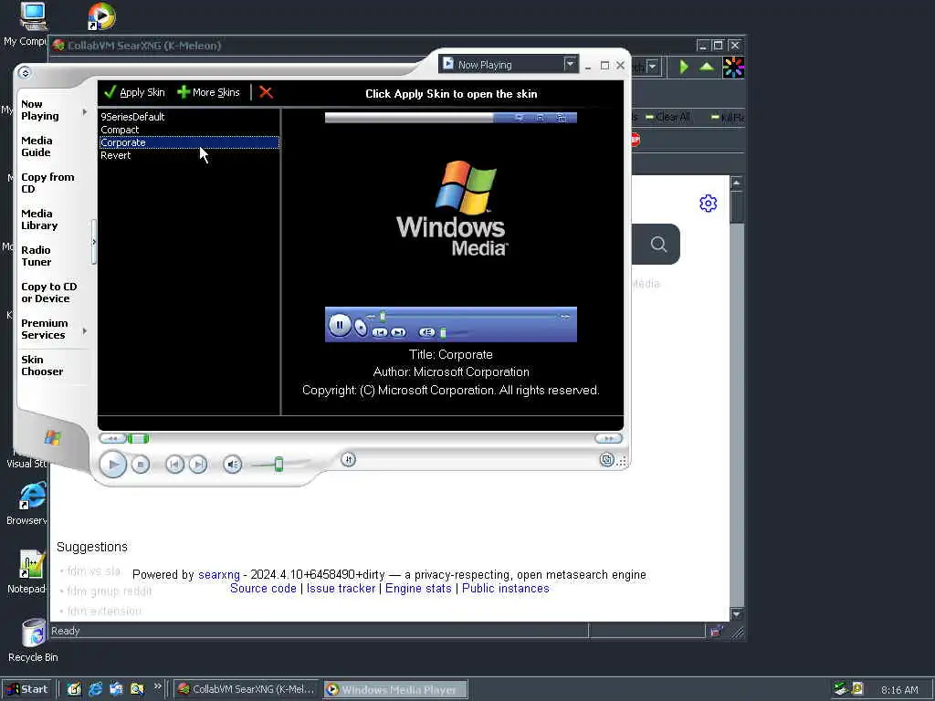Open the Notepad++ desktop shortcut
The width and height of the screenshot is (935, 701).
tap(27, 571)
